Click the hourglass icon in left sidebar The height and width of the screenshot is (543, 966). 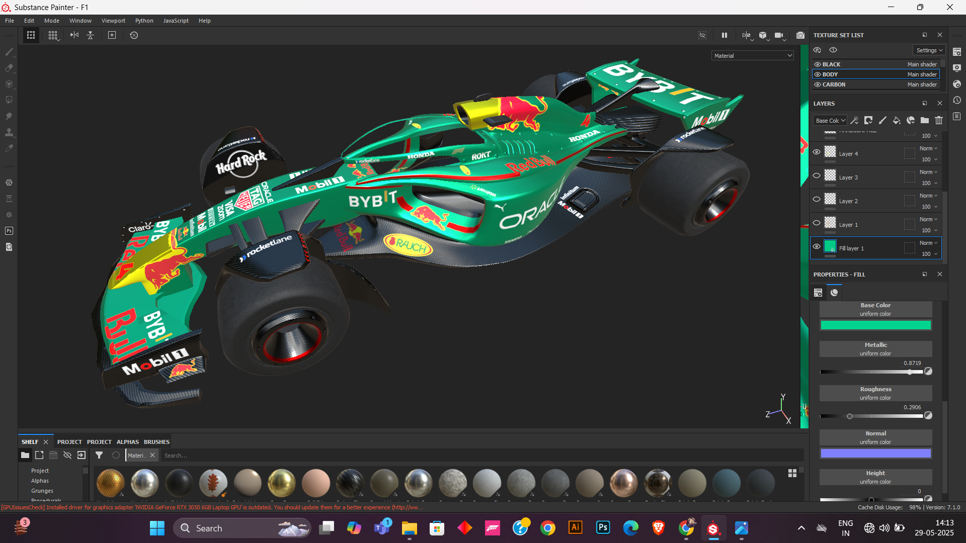click(9, 199)
